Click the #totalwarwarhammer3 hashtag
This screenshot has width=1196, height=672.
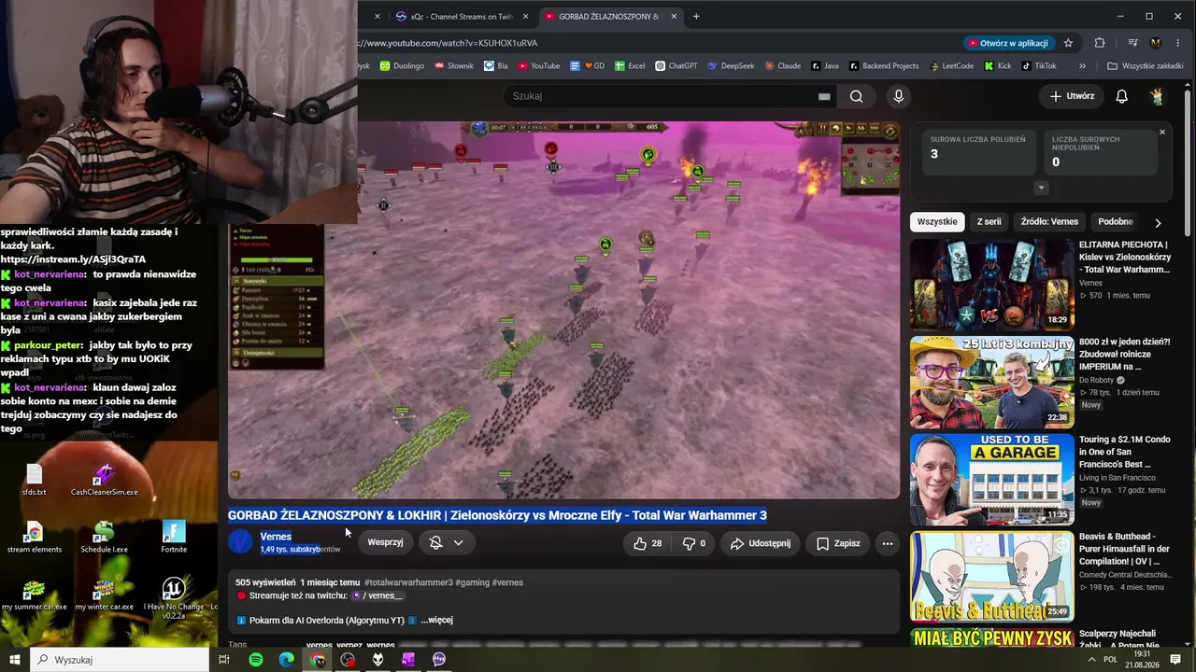pyautogui.click(x=408, y=582)
